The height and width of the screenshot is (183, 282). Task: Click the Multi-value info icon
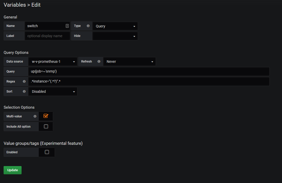click(x=35, y=116)
